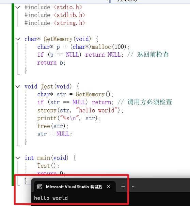Add a new terminal tab
This screenshot has width=190, height=206.
click(123, 187)
